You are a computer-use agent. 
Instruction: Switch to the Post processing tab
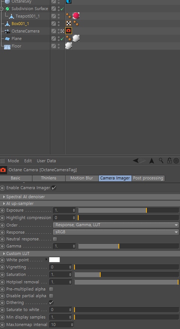(x=148, y=178)
